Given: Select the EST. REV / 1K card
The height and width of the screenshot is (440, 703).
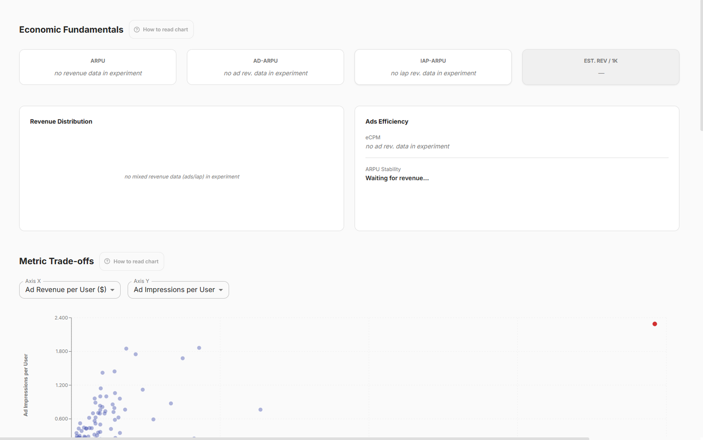Looking at the screenshot, I should tap(601, 67).
